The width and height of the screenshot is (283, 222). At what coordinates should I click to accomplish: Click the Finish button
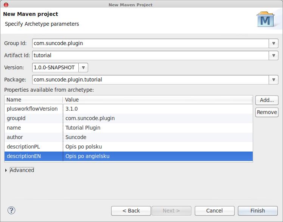click(x=258, y=211)
